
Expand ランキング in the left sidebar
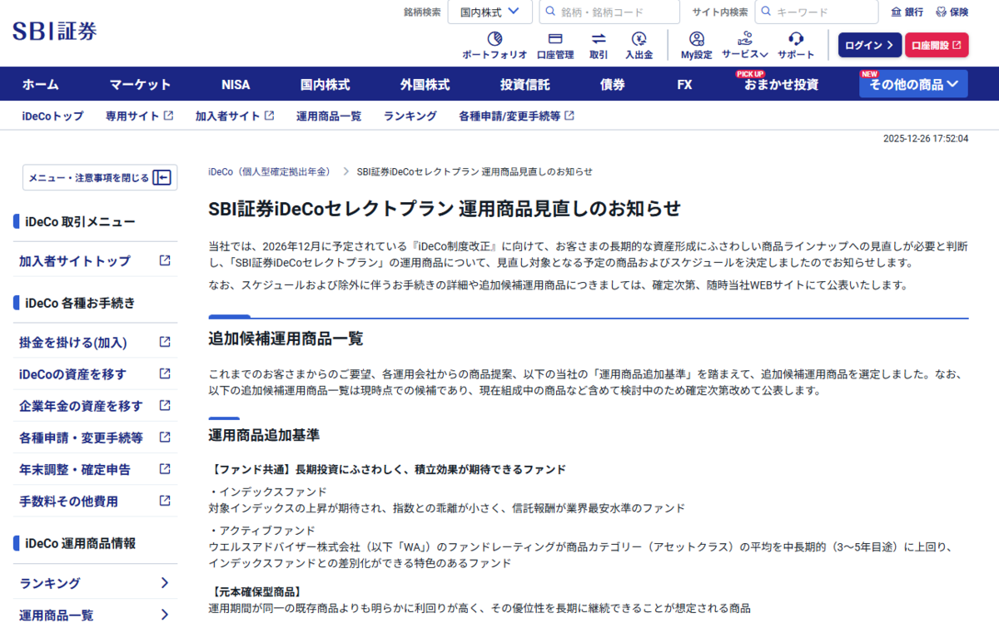pos(90,582)
